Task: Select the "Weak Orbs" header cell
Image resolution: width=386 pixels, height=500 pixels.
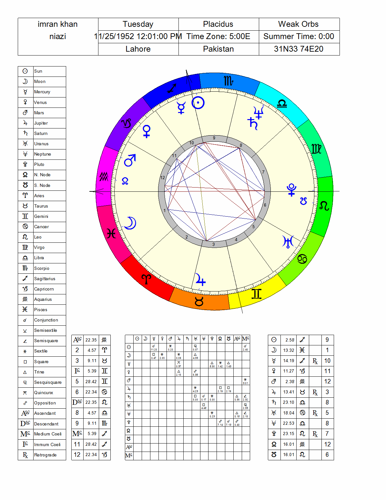Action: coord(299,24)
